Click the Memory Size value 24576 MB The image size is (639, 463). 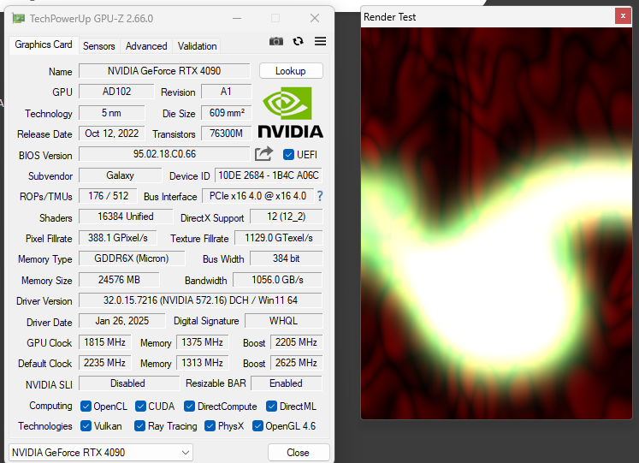click(x=119, y=280)
